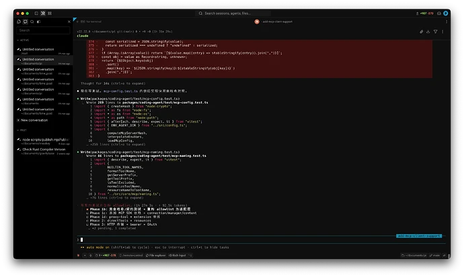Select the highlighted conversations panel icon in sidebar
Image resolution: width=464 pixels, height=276 pixels.
(26, 22)
